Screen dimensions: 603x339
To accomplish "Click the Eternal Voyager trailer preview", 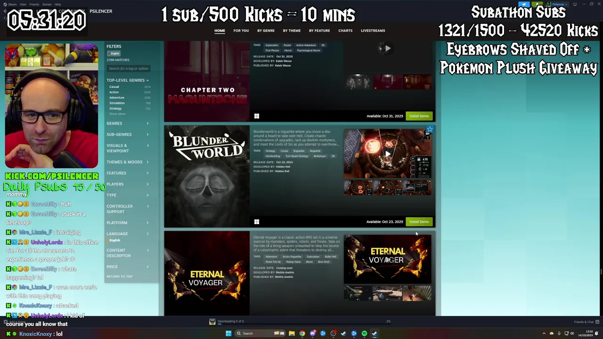I will (x=387, y=259).
